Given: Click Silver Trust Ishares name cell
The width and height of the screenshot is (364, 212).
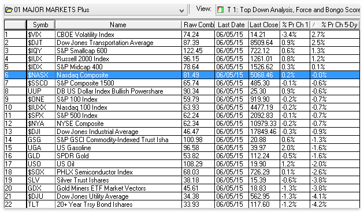Looking at the screenshot, I should [x=118, y=180].
